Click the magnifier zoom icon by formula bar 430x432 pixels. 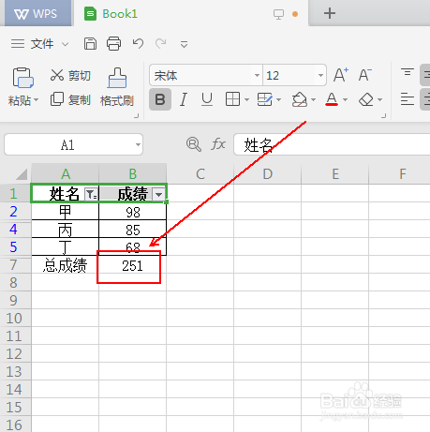[194, 144]
